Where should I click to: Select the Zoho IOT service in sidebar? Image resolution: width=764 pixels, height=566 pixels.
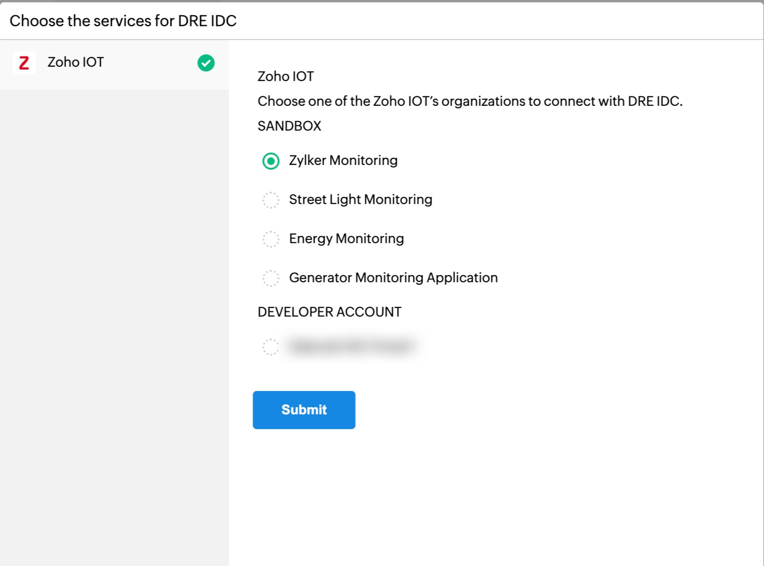click(x=75, y=62)
